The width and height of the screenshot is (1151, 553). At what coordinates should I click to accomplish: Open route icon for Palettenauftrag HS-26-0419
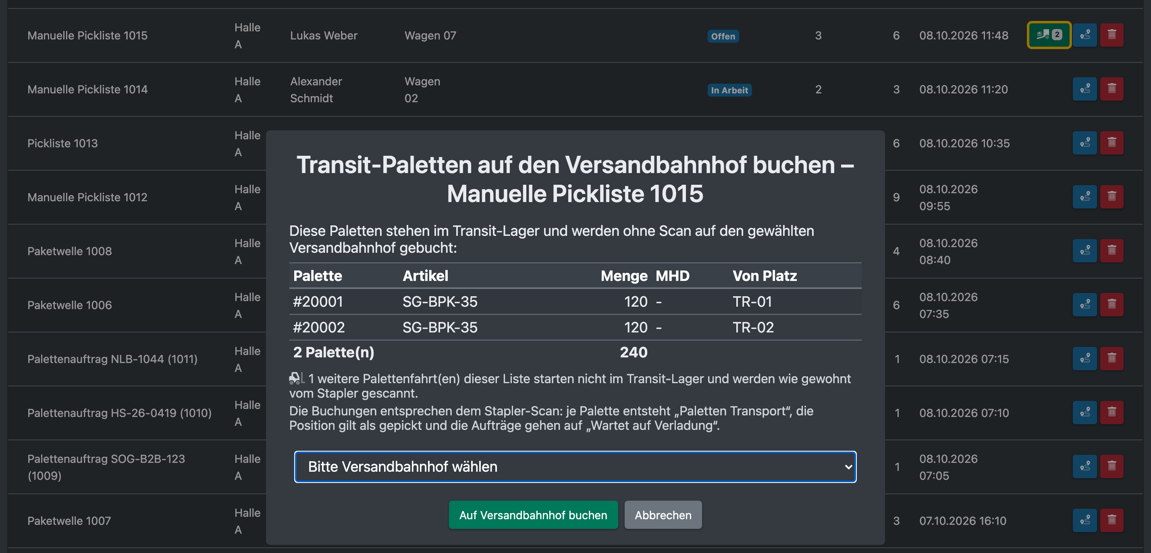(x=1085, y=413)
